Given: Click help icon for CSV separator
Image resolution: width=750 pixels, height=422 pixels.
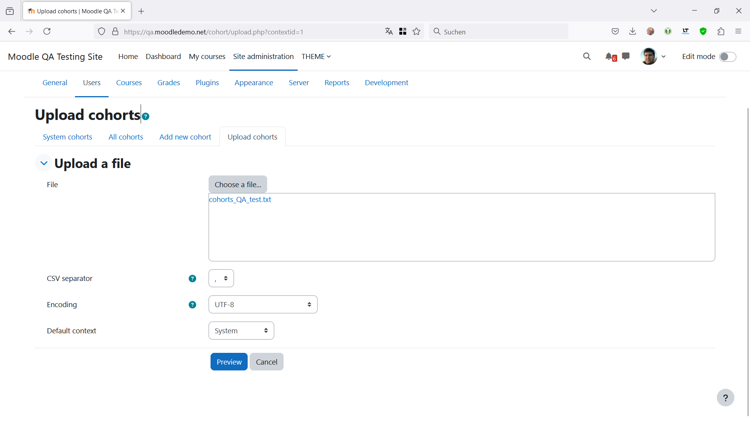Looking at the screenshot, I should pyautogui.click(x=193, y=279).
